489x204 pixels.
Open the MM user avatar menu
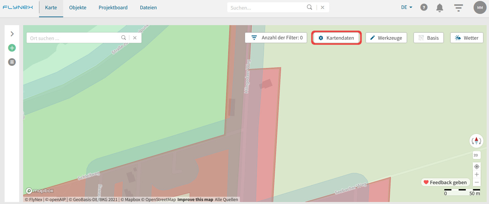480,7
